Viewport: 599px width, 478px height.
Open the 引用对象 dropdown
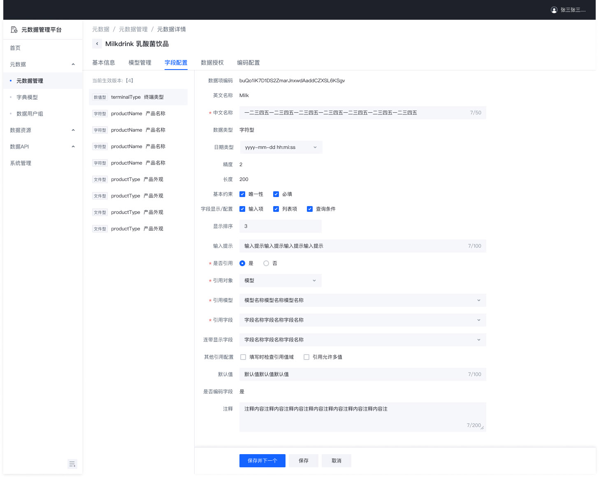coord(281,281)
